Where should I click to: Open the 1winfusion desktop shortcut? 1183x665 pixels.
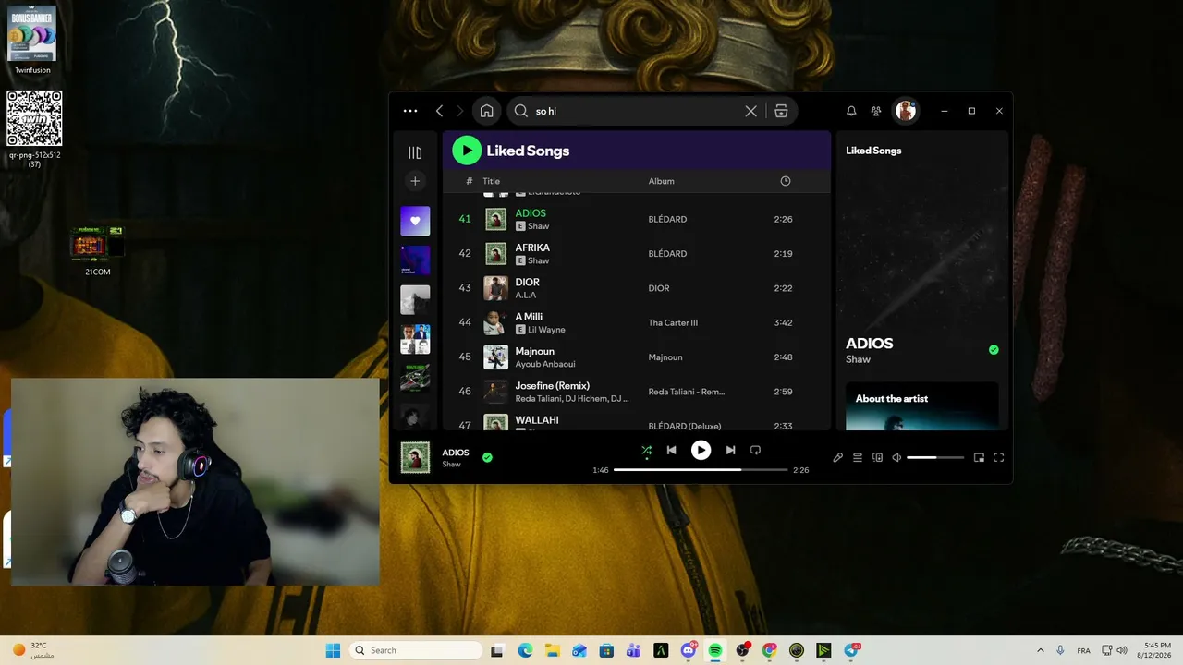(32, 40)
